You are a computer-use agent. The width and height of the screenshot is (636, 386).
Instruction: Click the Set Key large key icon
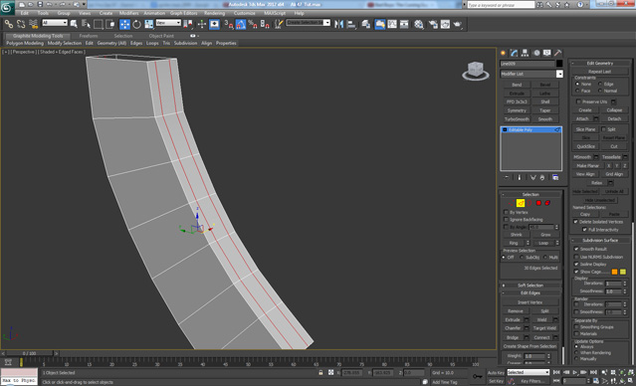[x=478, y=376]
